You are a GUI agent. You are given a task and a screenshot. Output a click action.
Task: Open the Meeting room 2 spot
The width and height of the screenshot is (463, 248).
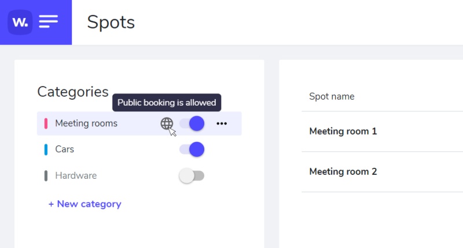[x=343, y=172]
